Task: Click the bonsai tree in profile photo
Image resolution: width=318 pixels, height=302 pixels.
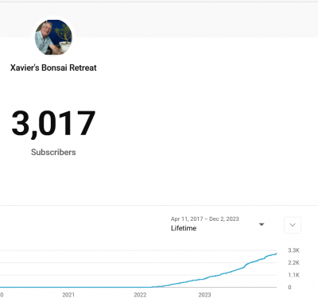Action: tap(64, 34)
